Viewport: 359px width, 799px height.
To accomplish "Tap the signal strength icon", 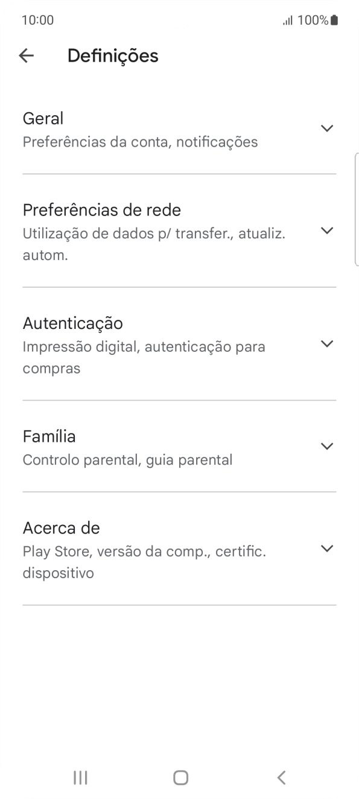I will [288, 20].
